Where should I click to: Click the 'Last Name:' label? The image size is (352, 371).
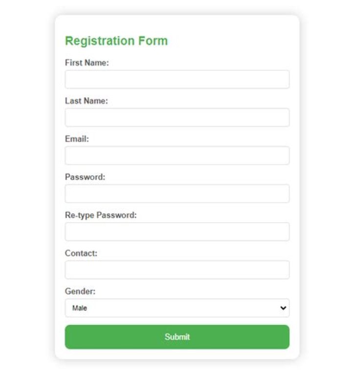pos(86,101)
